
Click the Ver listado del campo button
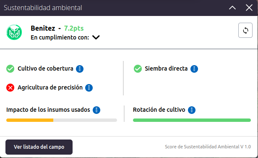click(39, 147)
